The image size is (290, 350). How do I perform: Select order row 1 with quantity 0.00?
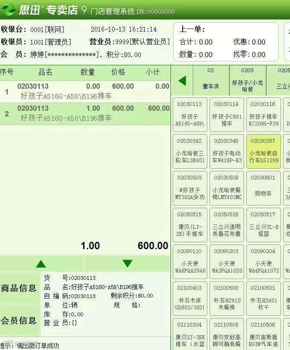pos(85,92)
